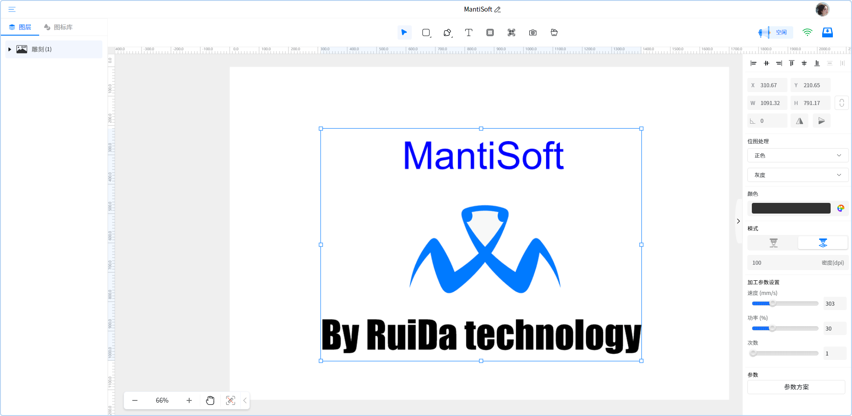Click the rotation angle field
The image size is (852, 416).
pos(767,121)
